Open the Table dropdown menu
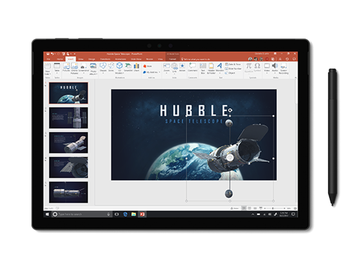363x269 pixels. (x=57, y=70)
